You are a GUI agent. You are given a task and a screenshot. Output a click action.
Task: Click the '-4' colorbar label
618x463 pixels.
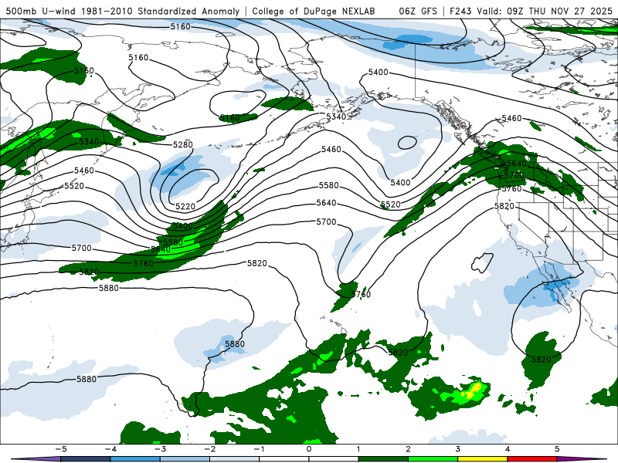[110, 449]
